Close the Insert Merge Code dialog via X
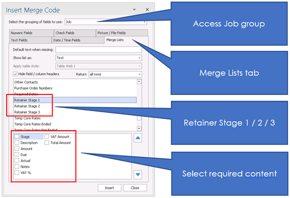Viewport: 290px width, 198px height. 141,9
